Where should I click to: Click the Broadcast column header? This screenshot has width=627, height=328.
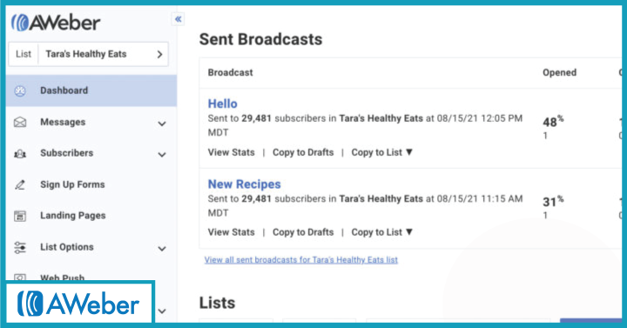tap(230, 73)
